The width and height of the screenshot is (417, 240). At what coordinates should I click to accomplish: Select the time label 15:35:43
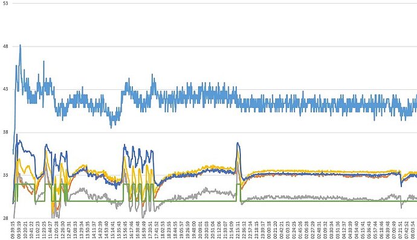(119, 230)
